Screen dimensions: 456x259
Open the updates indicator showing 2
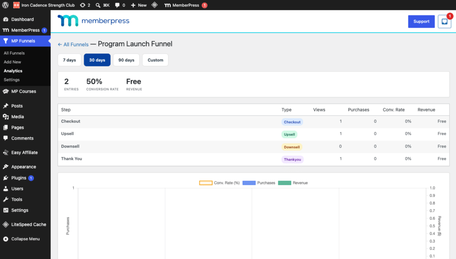[85, 5]
